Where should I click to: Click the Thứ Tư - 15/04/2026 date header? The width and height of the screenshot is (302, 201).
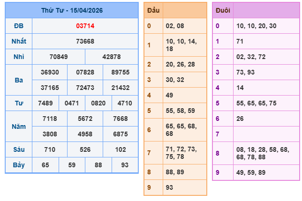pyautogui.click(x=72, y=10)
